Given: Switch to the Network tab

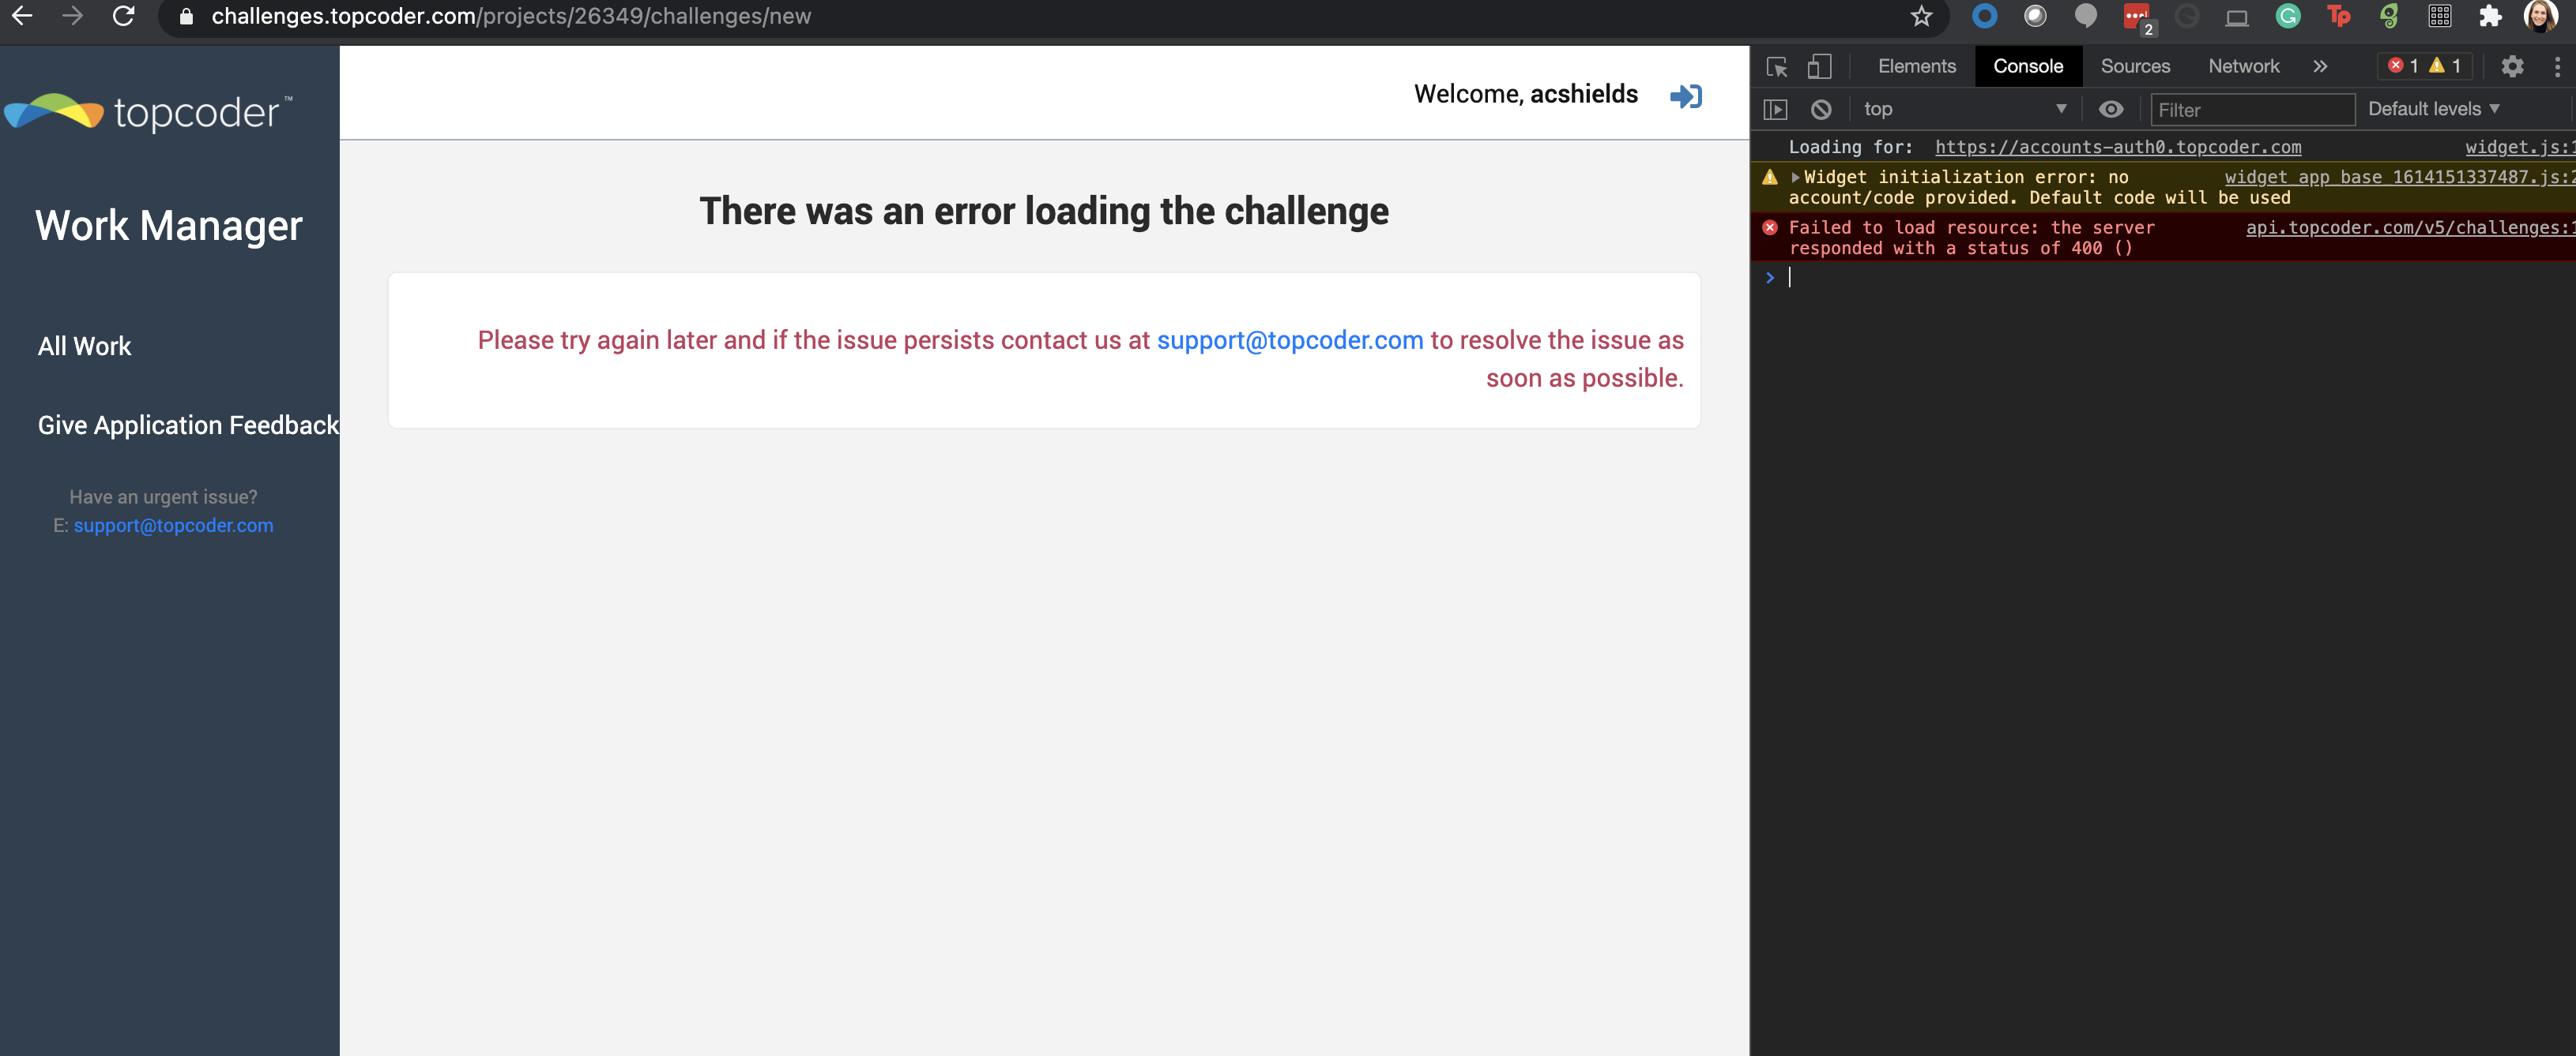Looking at the screenshot, I should pos(2243,67).
